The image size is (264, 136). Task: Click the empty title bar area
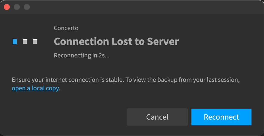pos(145,7)
